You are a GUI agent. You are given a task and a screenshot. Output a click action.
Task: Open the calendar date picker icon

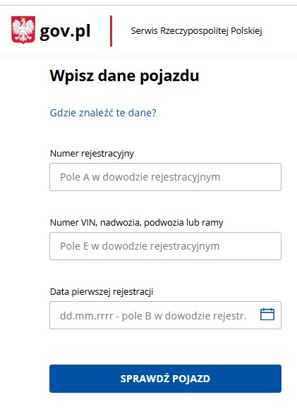click(x=267, y=314)
